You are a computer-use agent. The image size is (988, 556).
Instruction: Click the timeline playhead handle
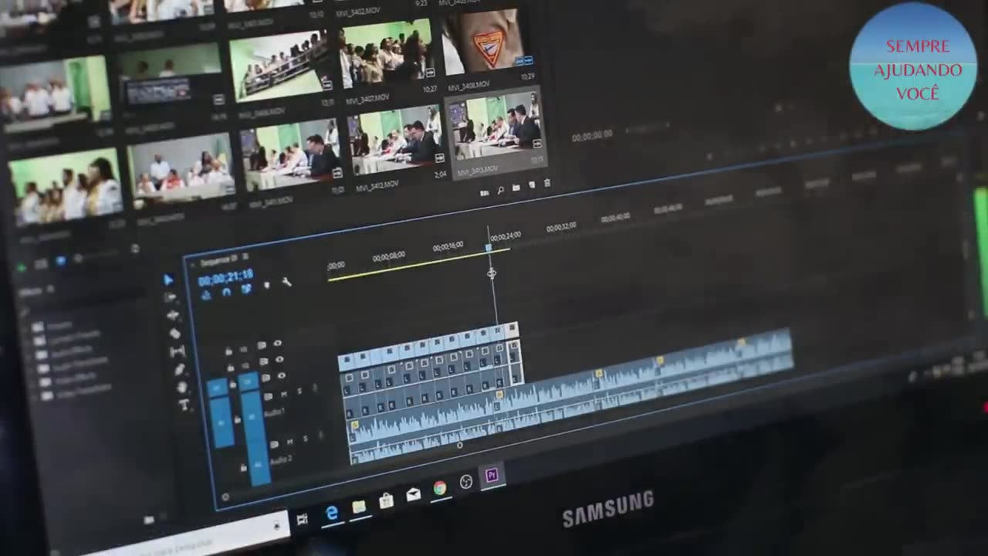(x=488, y=248)
